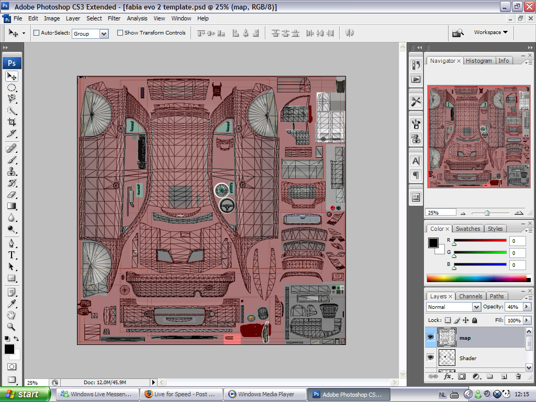Select the Shader layer
536x402 pixels.
pyautogui.click(x=467, y=358)
